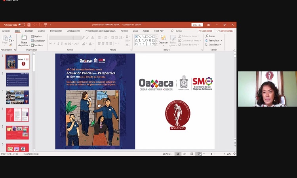Open the Transiciones tab

pos(56,31)
